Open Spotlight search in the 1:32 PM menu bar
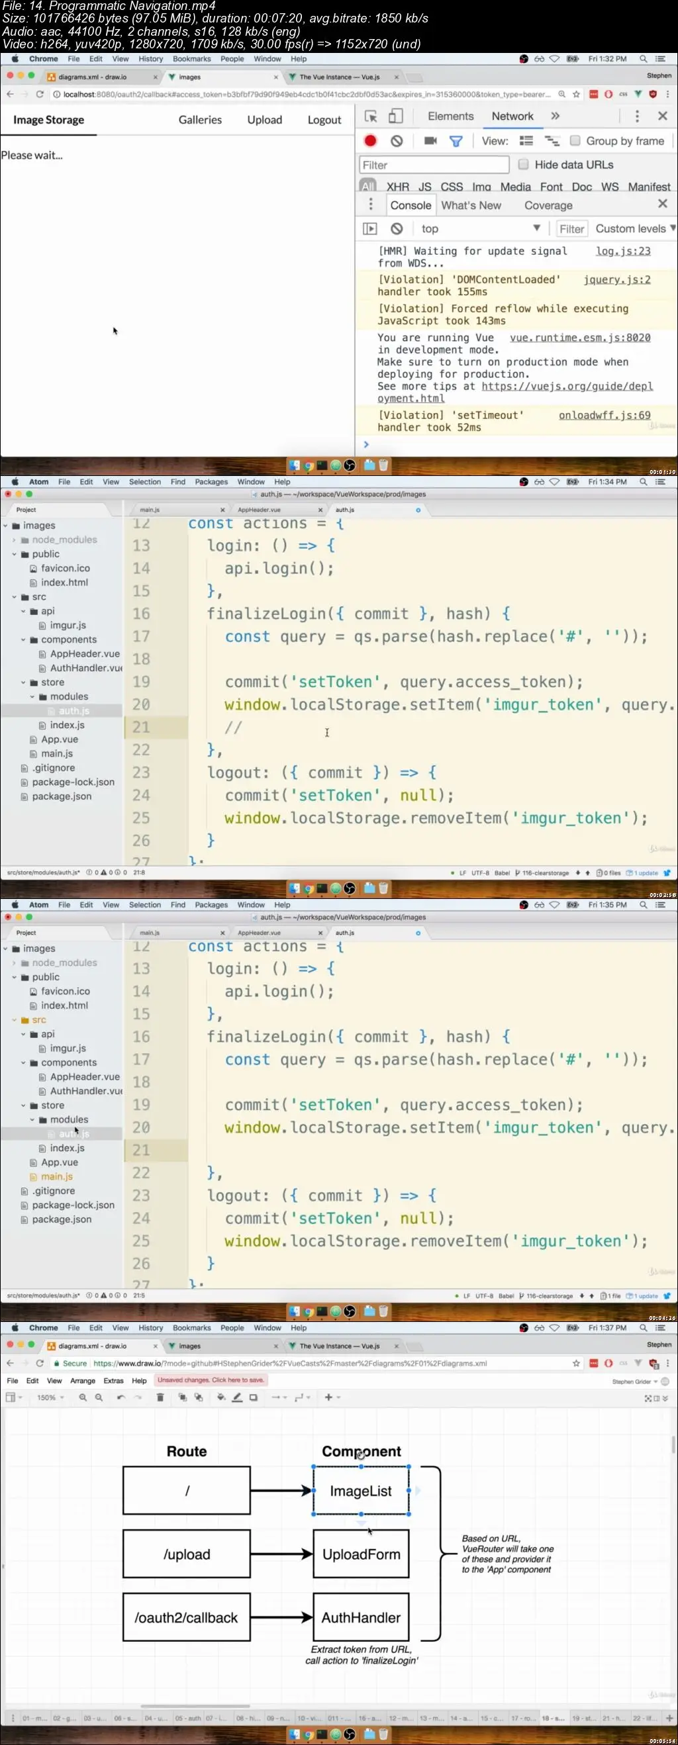678x1745 pixels. point(644,59)
